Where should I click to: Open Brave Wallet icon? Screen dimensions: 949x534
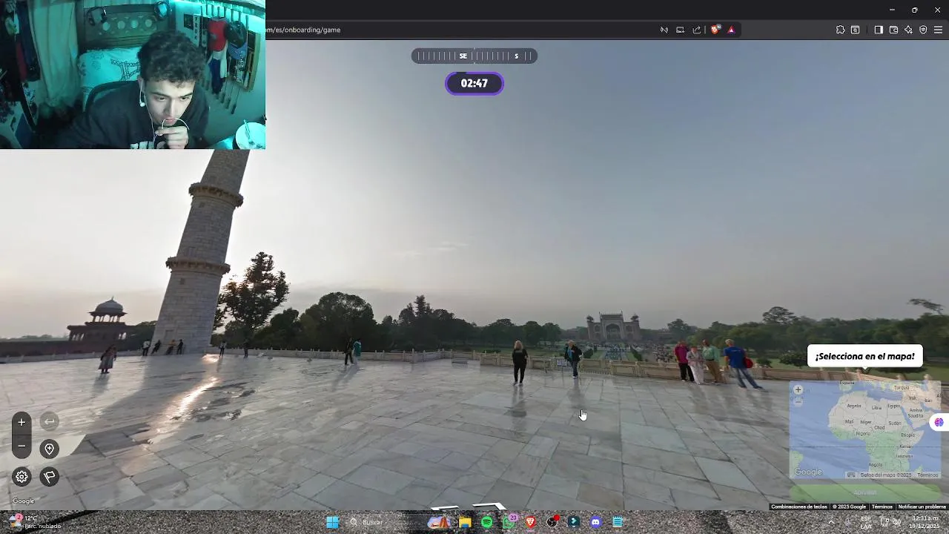[893, 30]
